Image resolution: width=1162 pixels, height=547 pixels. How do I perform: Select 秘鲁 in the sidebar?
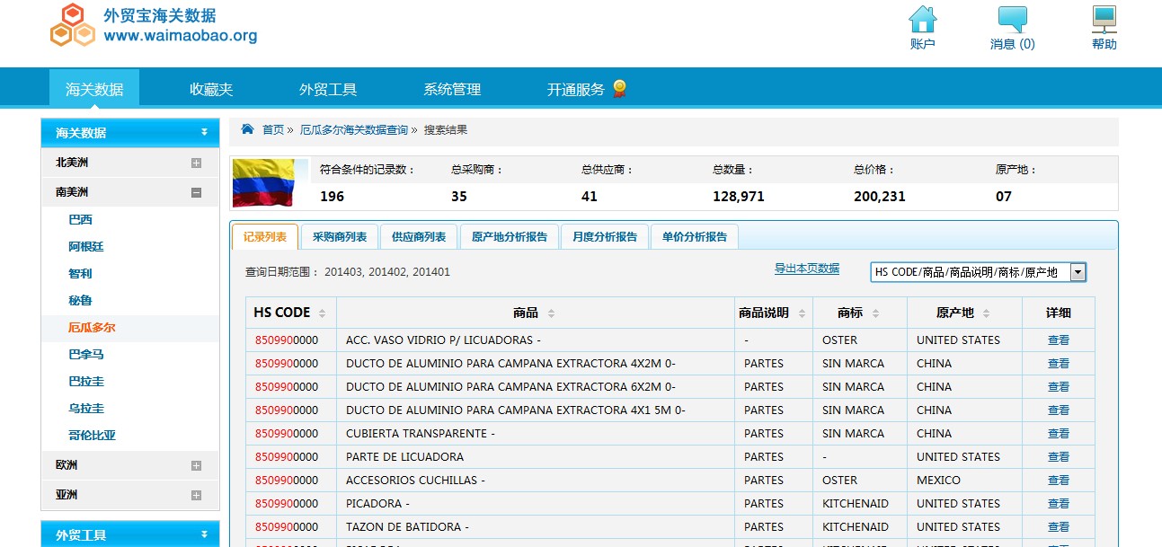(80, 301)
